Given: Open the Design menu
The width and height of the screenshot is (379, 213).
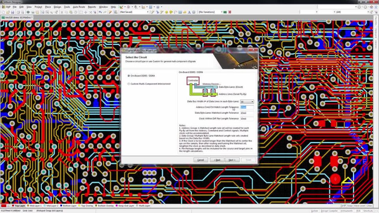Looking at the screenshot, I should [57, 7].
